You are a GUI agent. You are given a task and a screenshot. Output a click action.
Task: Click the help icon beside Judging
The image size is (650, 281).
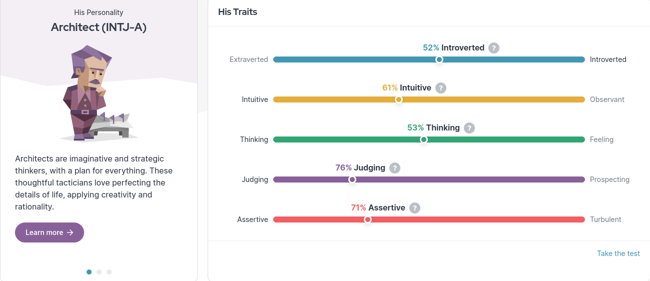tap(395, 168)
